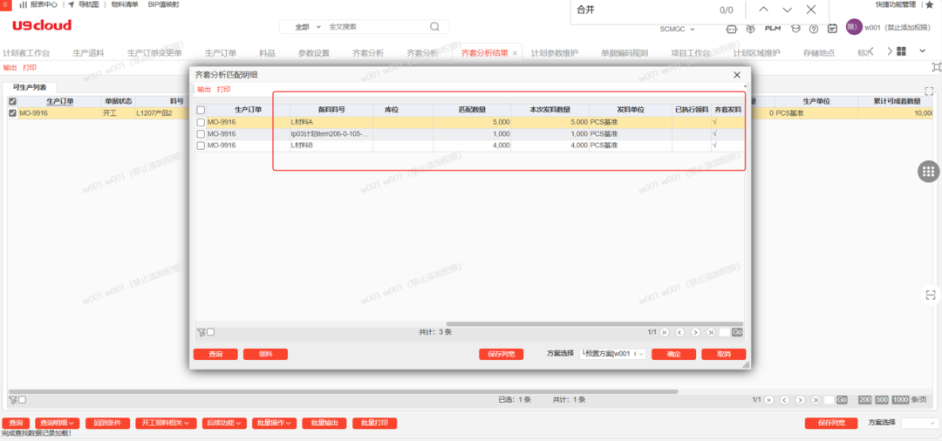Toggle select-all checkbox in dialog header
942x441 pixels.
point(201,110)
